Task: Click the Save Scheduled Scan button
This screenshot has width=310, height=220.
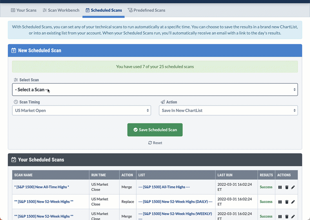Action: [155, 130]
